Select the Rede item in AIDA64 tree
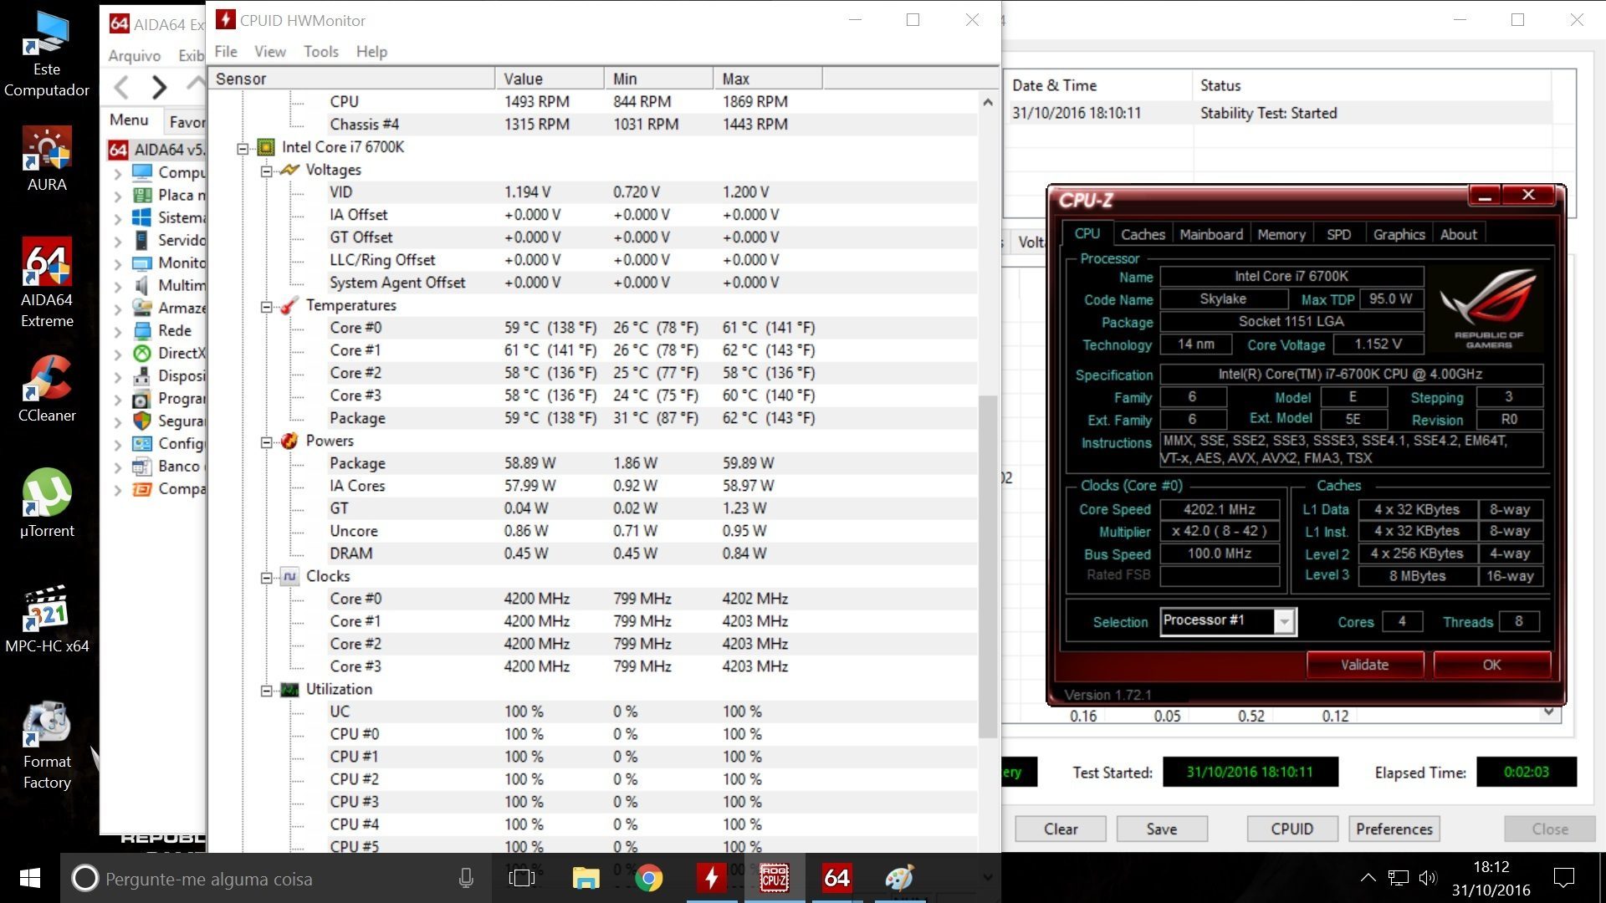Screen dimensions: 1606x903 175,330
